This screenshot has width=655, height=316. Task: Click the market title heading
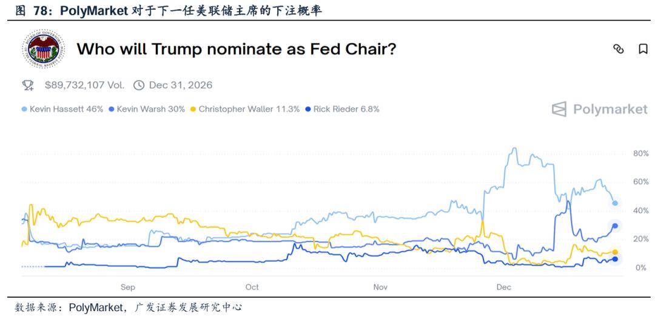(236, 49)
